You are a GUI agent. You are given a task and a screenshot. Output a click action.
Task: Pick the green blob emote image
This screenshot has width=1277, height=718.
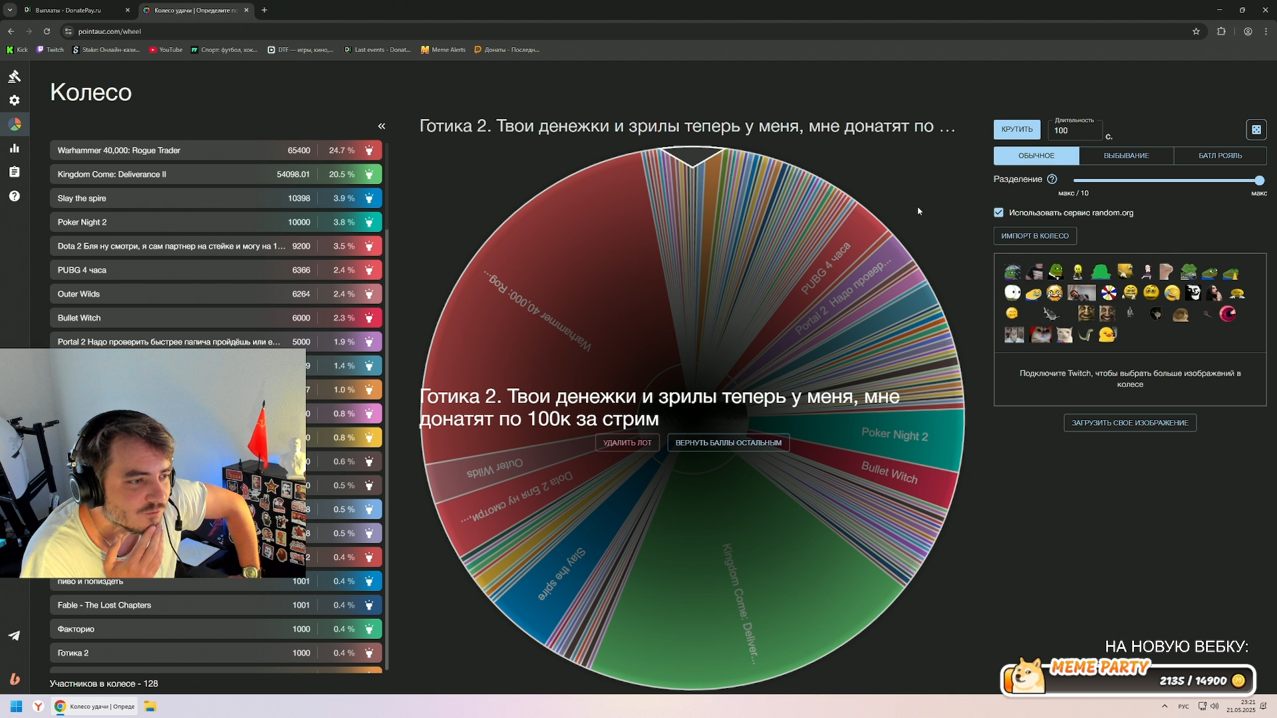click(x=1101, y=272)
